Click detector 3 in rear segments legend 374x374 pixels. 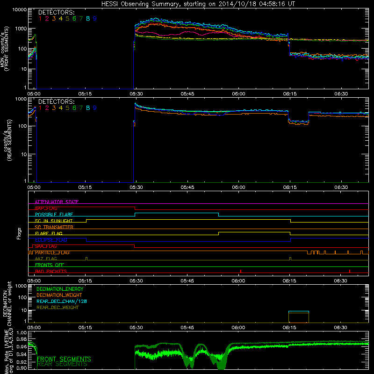[x=54, y=108]
